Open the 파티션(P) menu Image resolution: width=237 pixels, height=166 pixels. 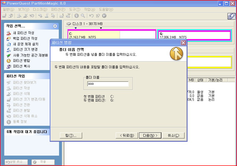(58, 10)
